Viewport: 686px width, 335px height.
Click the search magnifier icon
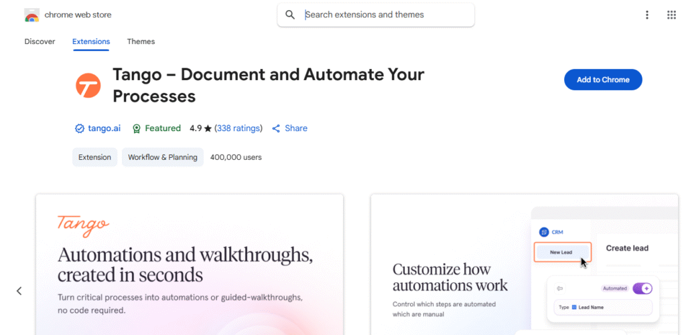point(289,15)
